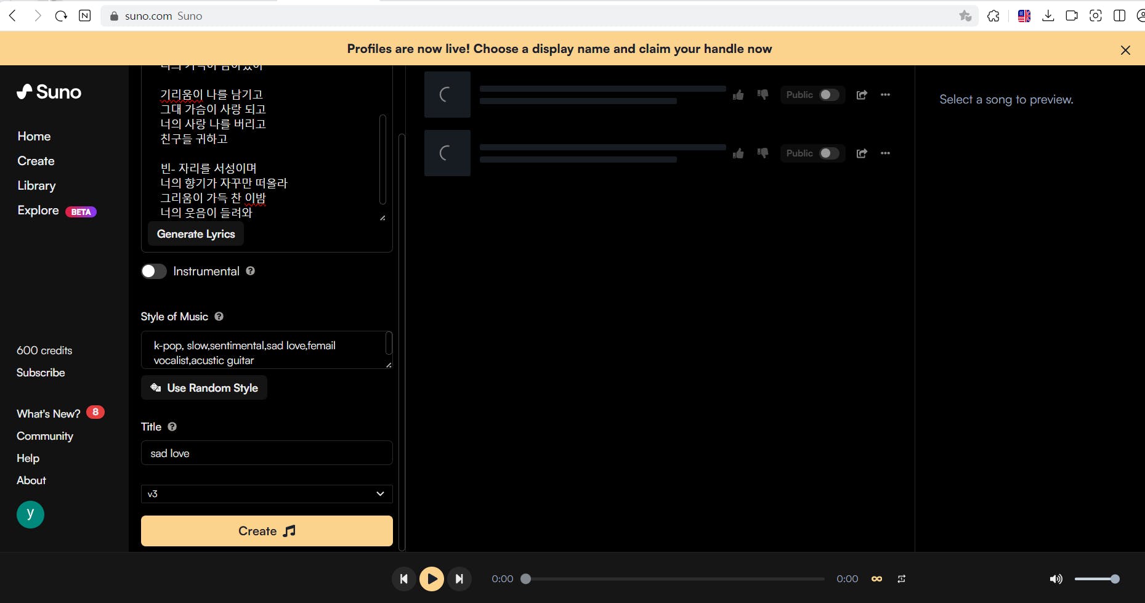
Task: Click the bookmark star icon in address bar
Action: (965, 16)
